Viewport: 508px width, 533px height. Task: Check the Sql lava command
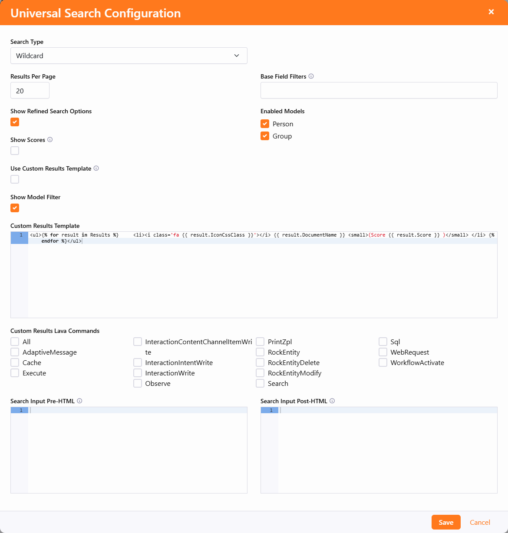coord(383,342)
